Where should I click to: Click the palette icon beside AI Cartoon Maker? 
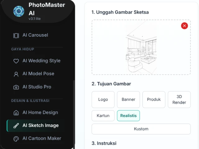16,139
